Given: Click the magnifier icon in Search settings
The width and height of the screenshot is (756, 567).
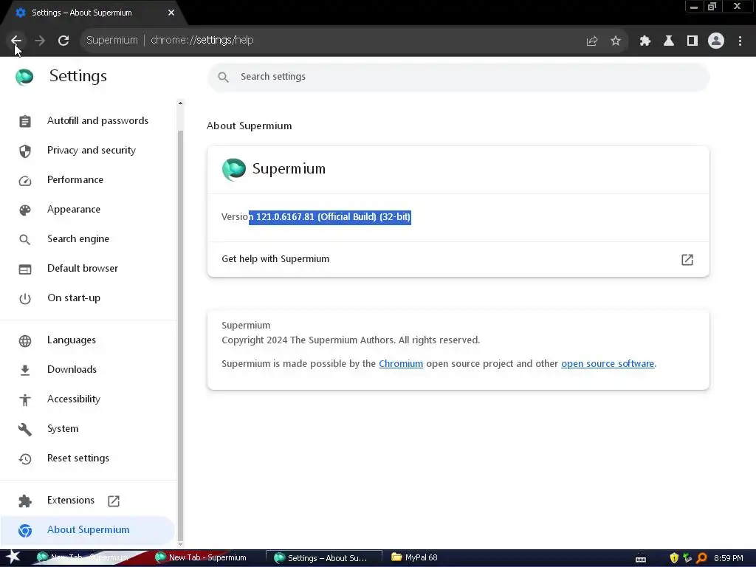Looking at the screenshot, I should tap(223, 77).
